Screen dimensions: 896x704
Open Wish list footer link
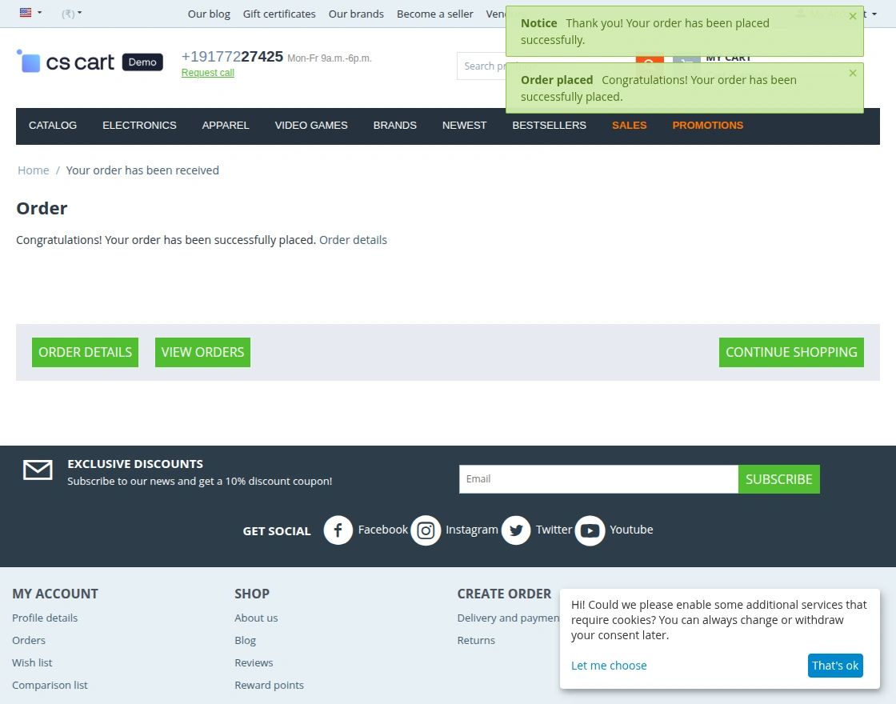coord(32,662)
